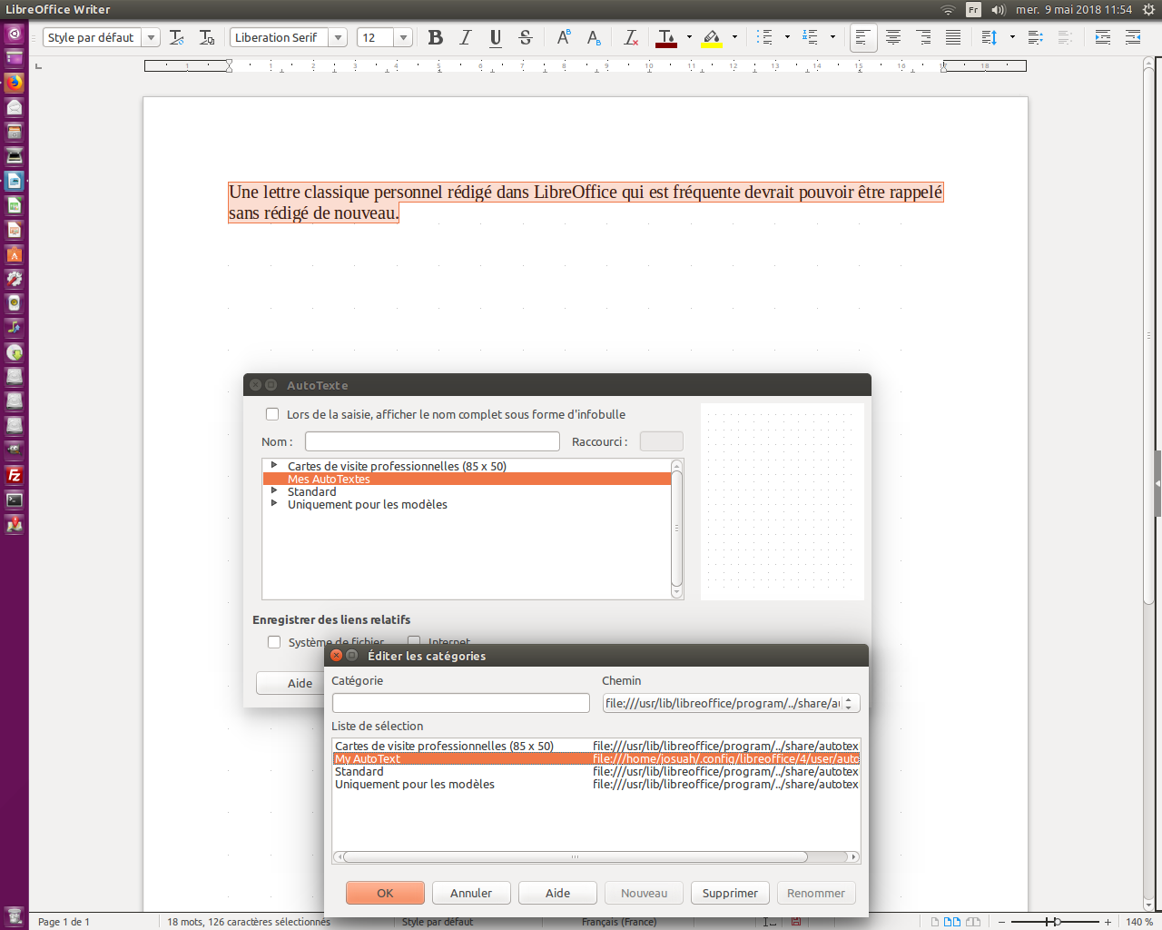
Task: Apply strikethrough formatting
Action: click(x=526, y=37)
